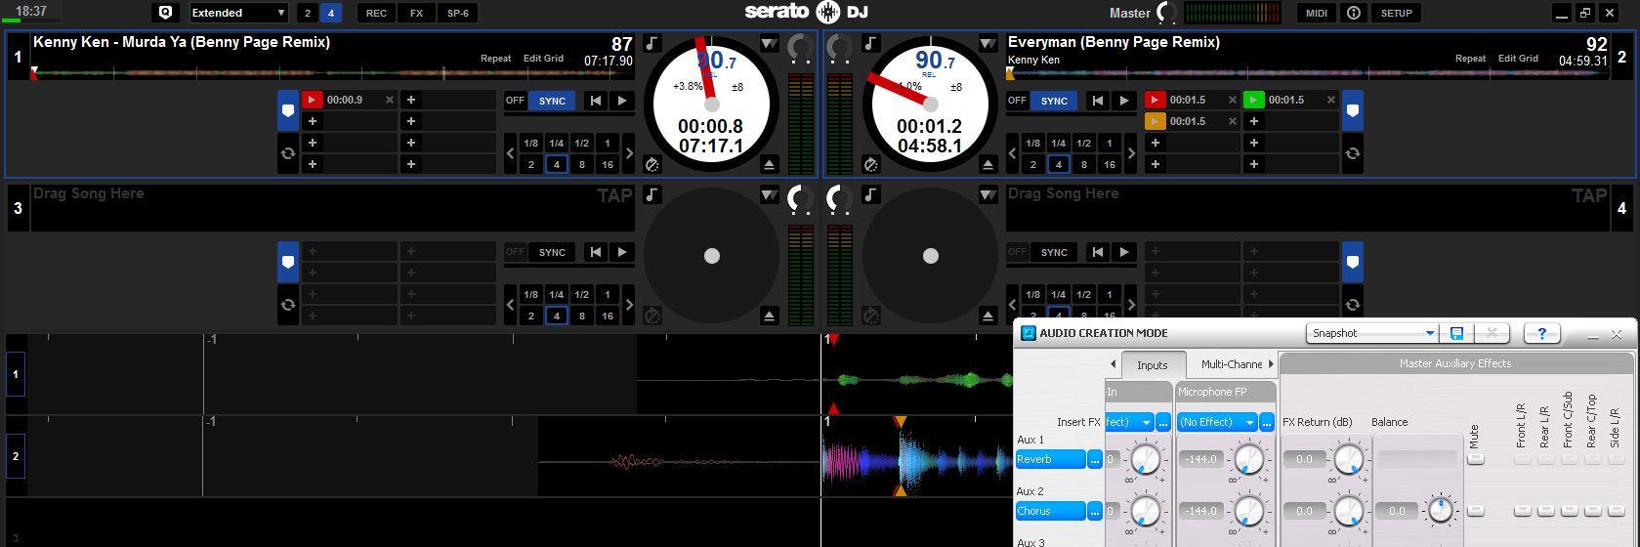Toggle Aux 2 Front L/R routing button
This screenshot has height=547, width=1640.
(1522, 511)
